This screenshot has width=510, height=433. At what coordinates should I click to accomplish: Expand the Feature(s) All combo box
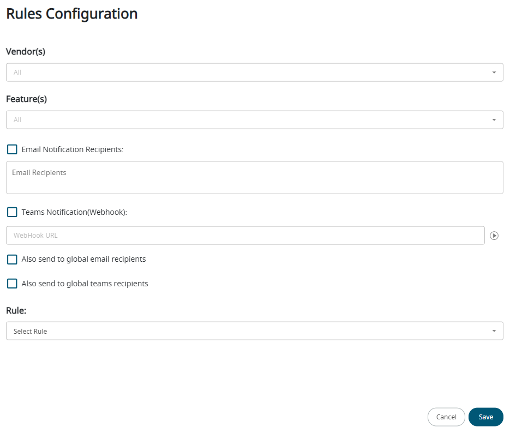pos(245,120)
